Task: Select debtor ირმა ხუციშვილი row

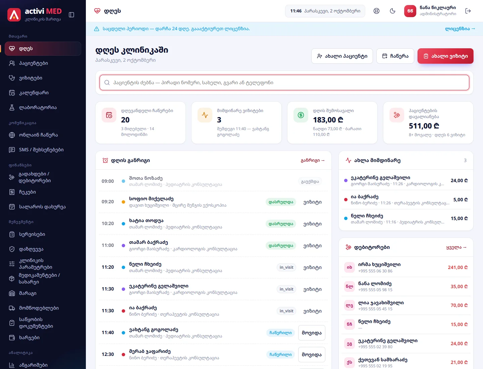Action: click(406, 267)
